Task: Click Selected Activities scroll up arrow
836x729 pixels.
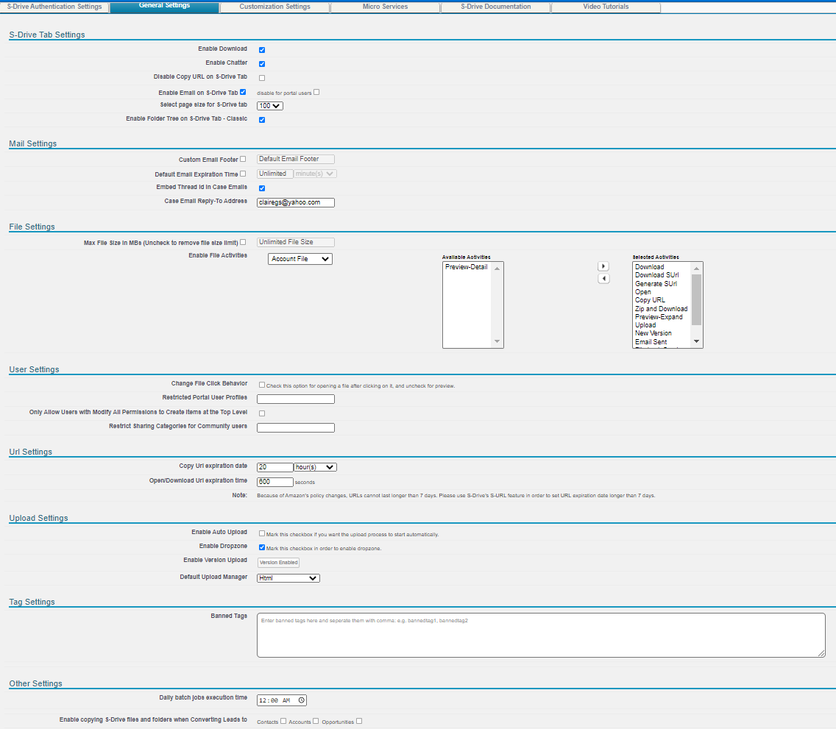Action: point(696,268)
